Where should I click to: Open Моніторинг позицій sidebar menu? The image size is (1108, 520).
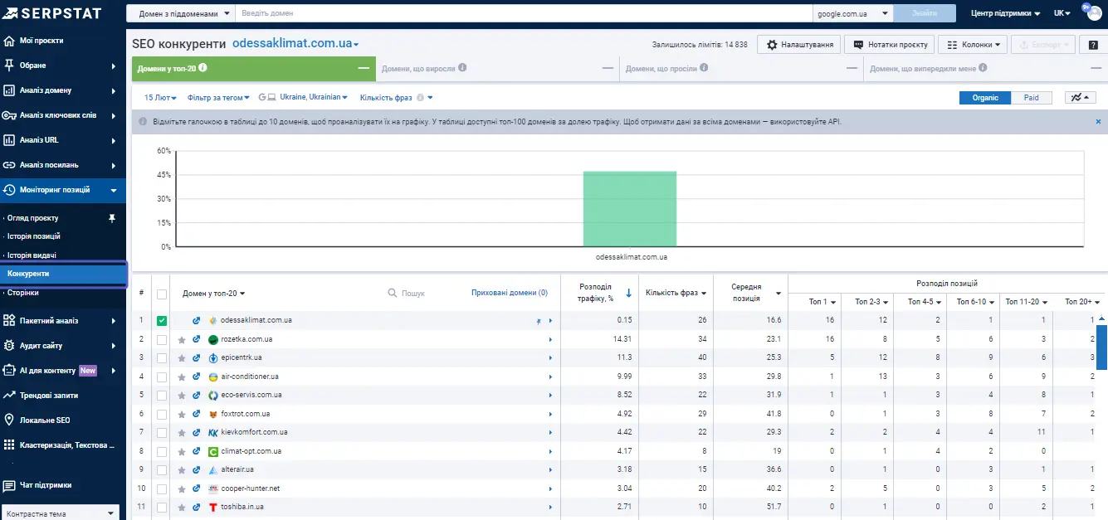[x=63, y=190]
